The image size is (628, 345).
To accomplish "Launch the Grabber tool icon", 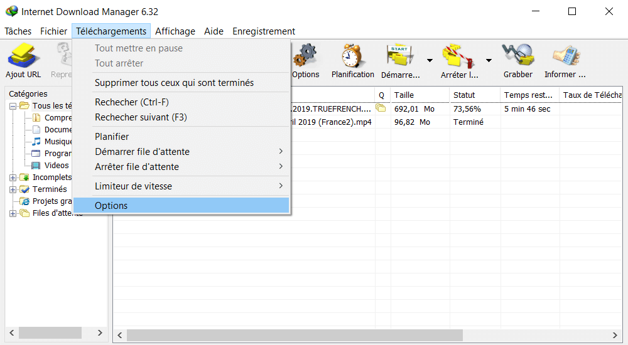I will pos(518,55).
